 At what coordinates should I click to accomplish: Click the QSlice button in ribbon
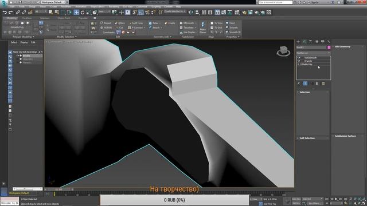[120, 23]
